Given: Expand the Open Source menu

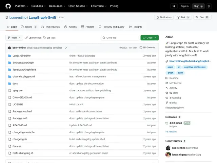Looking at the screenshot, I should point(78,6).
